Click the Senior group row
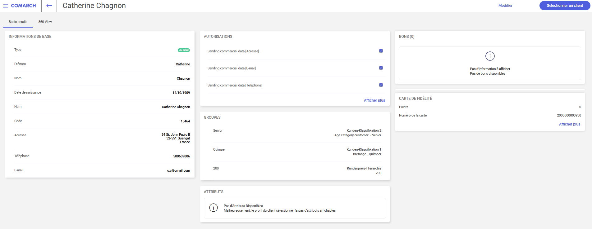 (295, 133)
